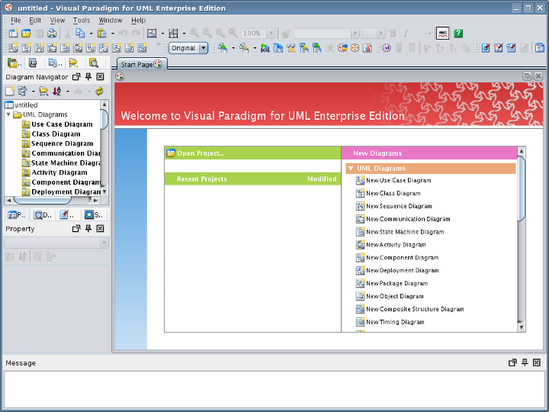Image resolution: width=549 pixels, height=412 pixels.
Task: Open the distribute options dropdown arrow
Action: click(184, 34)
